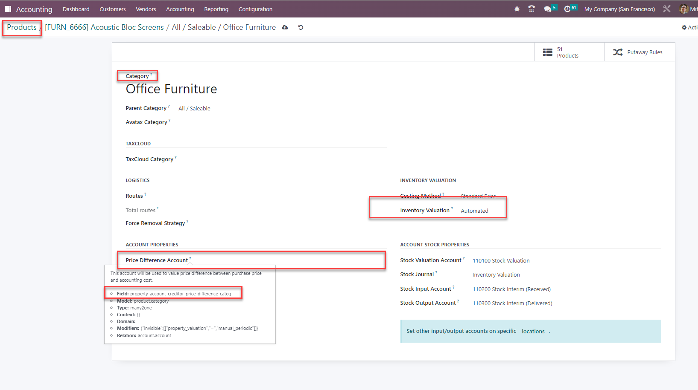698x390 pixels.
Task: Open the Action gear menu
Action: [689, 27]
